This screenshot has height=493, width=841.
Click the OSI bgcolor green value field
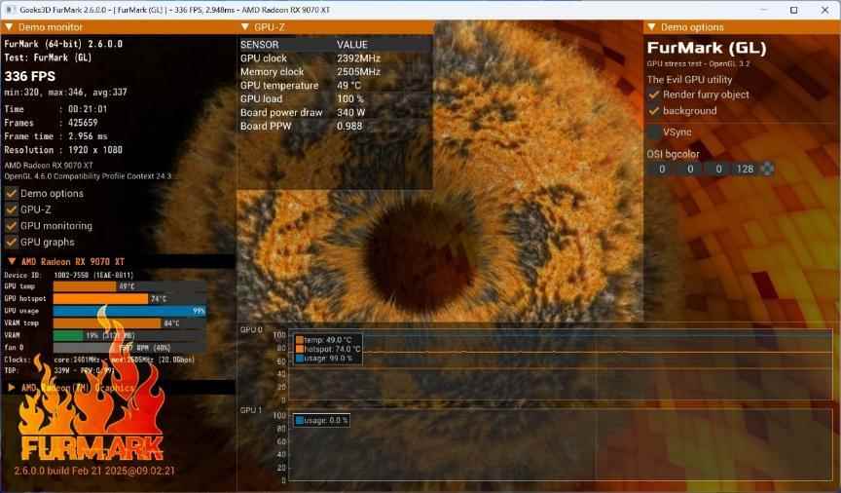[690, 170]
